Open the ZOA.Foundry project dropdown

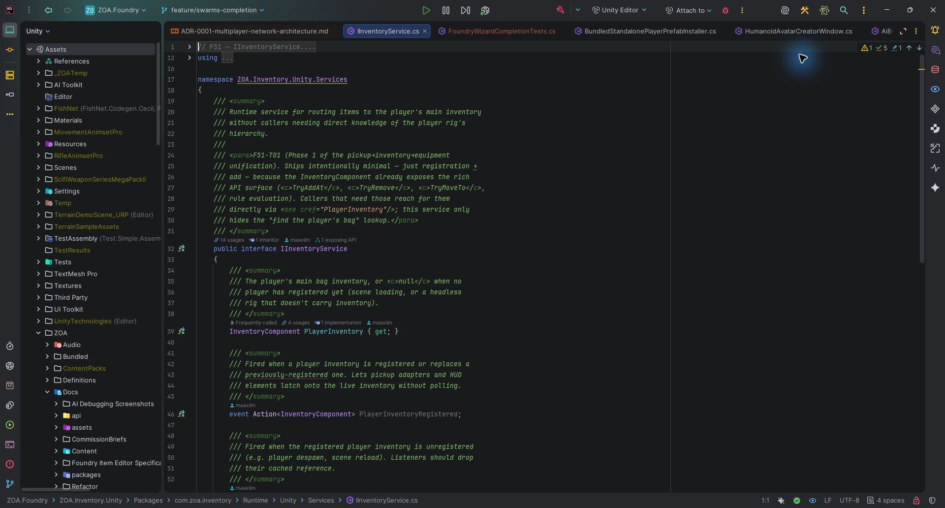[116, 10]
